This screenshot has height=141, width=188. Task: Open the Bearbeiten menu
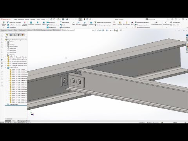pyautogui.click(x=21, y=19)
